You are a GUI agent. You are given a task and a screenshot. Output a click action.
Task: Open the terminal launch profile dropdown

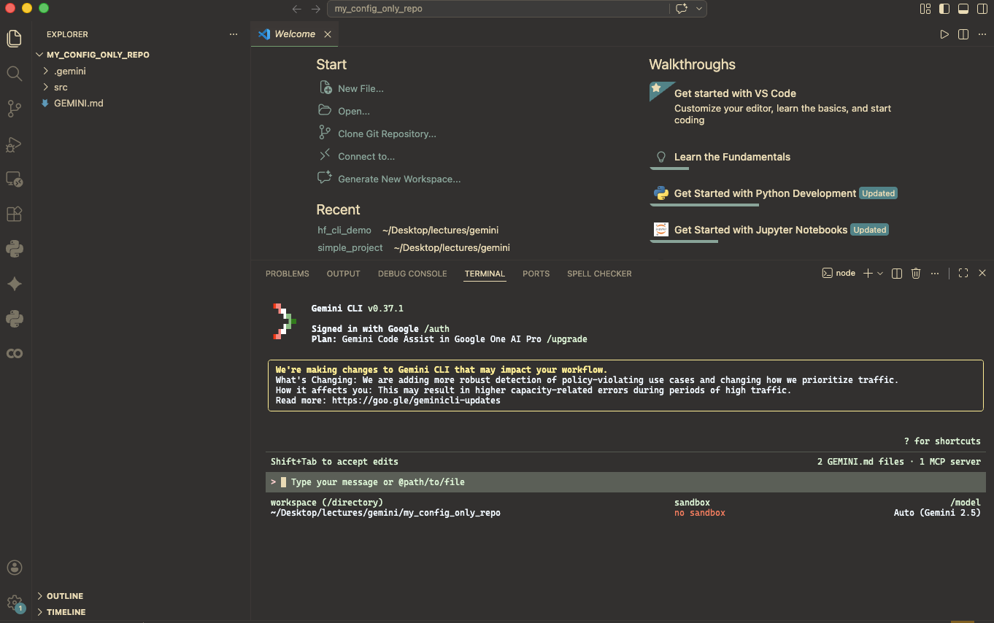point(880,274)
